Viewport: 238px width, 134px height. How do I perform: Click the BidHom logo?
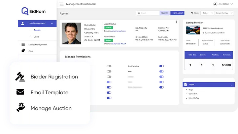[x=34, y=11]
